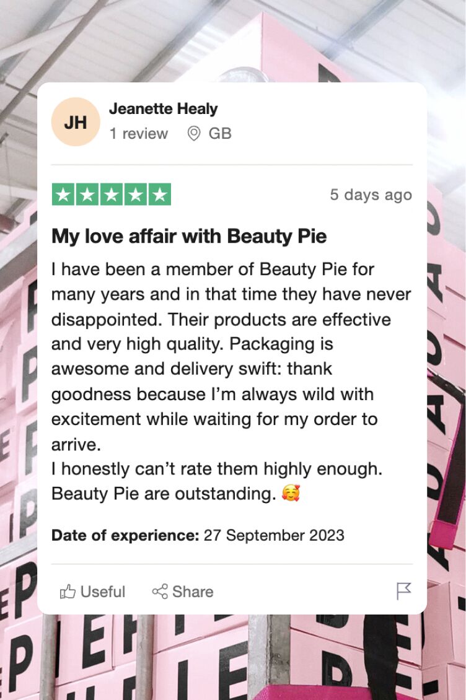Click the Date of experience line
Viewport: 466px width, 700px height.
pos(198,535)
